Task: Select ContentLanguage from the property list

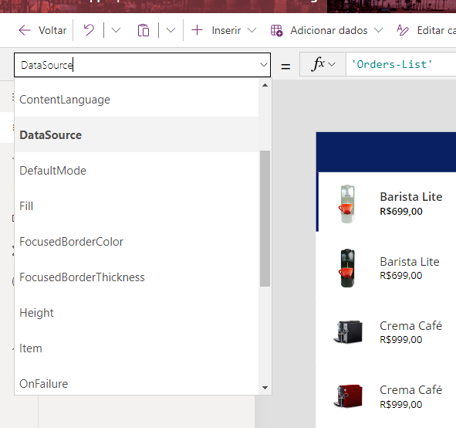Action: pos(137,100)
